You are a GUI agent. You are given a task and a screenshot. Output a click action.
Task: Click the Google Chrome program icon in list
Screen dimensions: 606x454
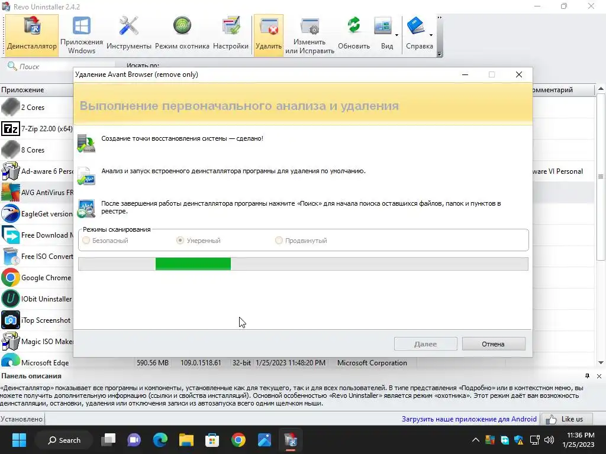(x=11, y=278)
